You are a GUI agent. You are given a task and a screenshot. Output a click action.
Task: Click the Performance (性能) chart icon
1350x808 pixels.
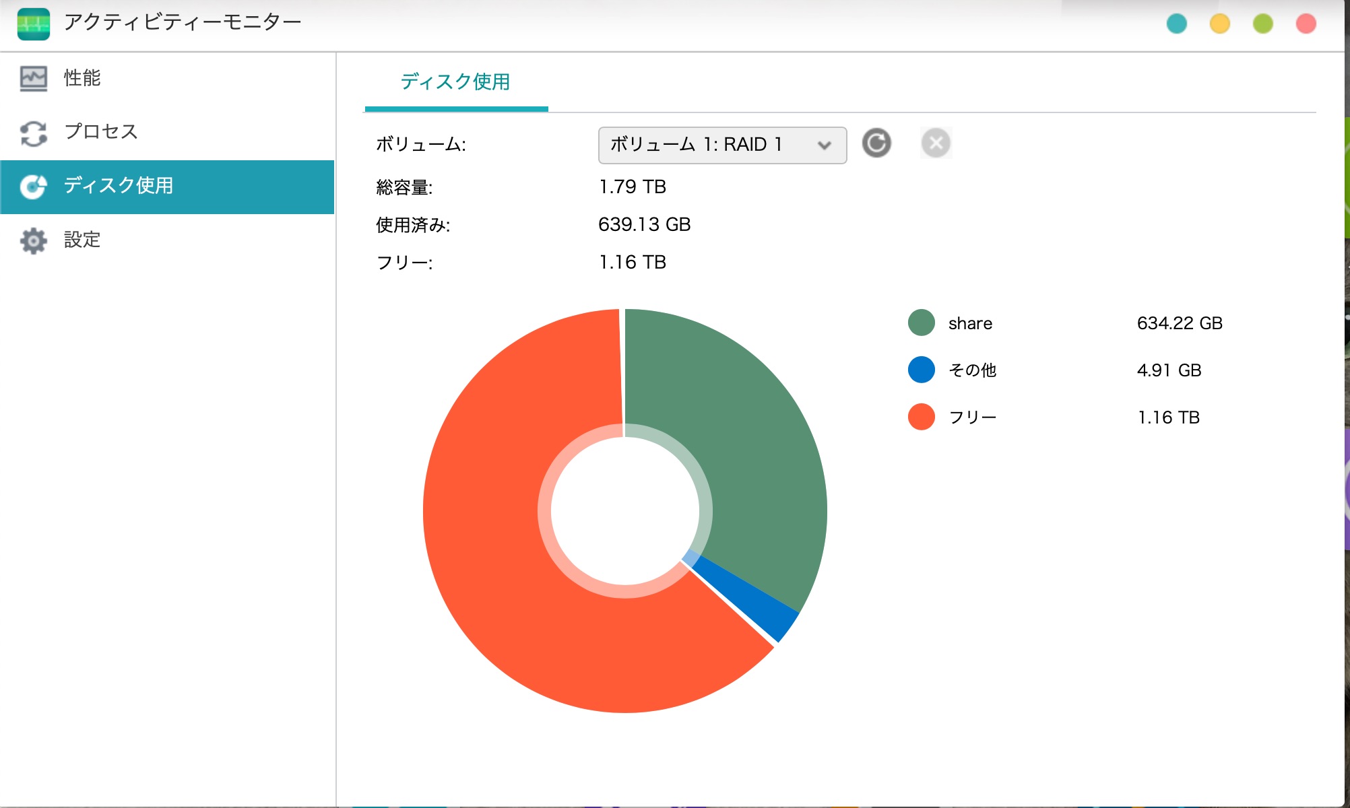coord(34,78)
